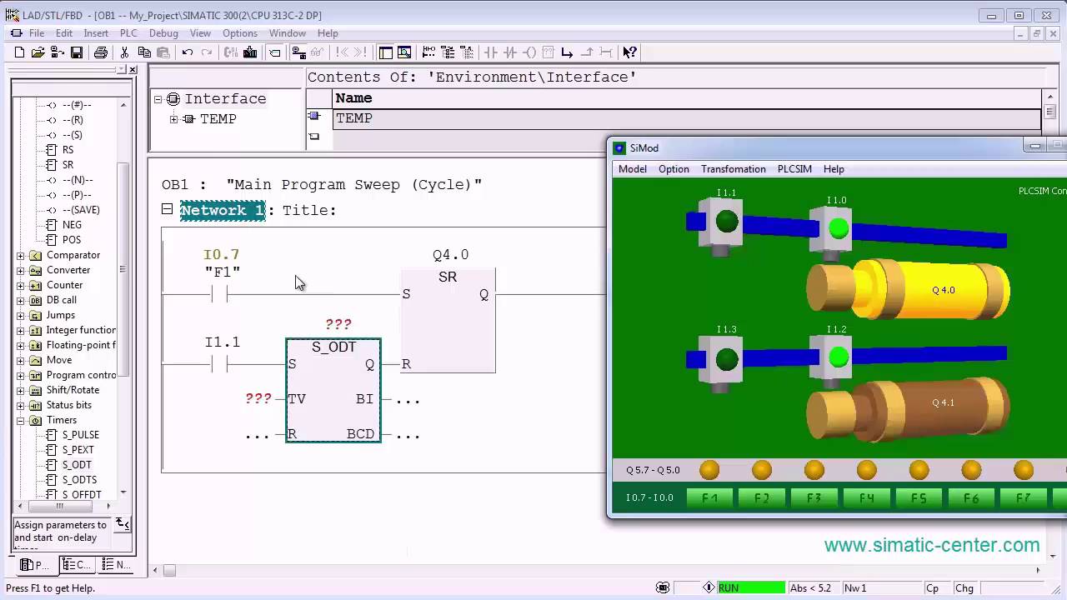Click the red ??? above the S_ODT box
Image resolution: width=1067 pixels, height=600 pixels.
pos(338,324)
